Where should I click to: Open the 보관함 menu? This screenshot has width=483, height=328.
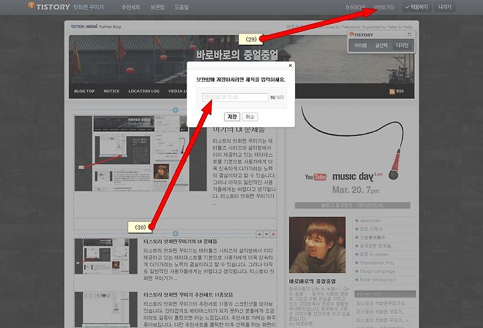point(157,7)
